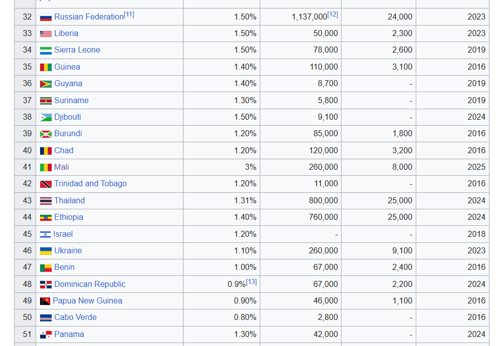499x346 pixels.
Task: Open the Dominican Republic link
Action: pos(90,284)
